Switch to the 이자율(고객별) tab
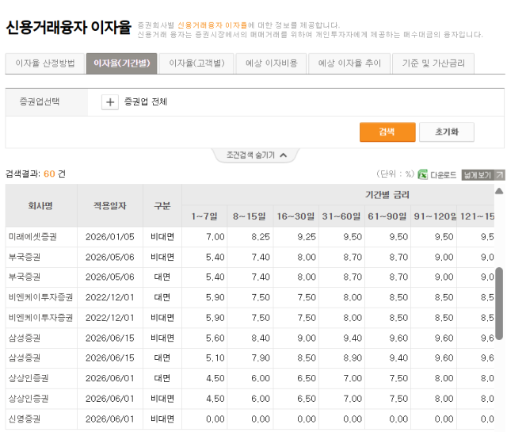Viewport: 507px width, 432px height. 196,63
